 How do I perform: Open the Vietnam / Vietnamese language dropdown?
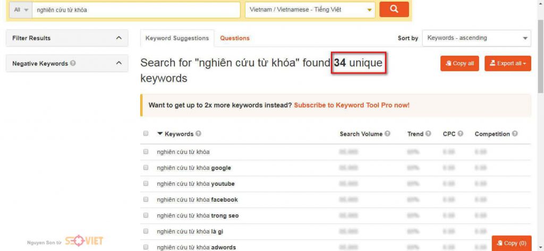pos(310,10)
